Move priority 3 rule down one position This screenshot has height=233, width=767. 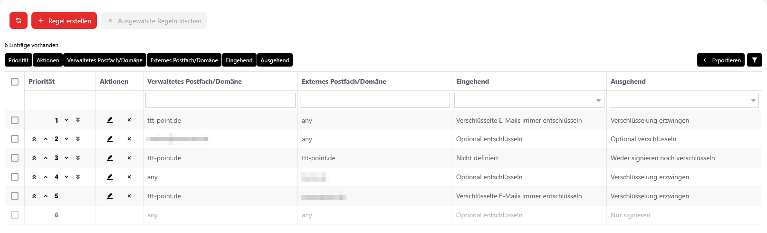[x=67, y=158]
